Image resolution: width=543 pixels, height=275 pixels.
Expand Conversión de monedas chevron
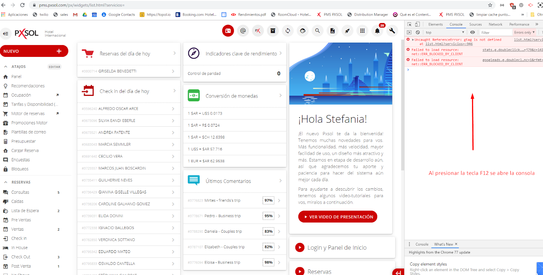[x=281, y=96]
